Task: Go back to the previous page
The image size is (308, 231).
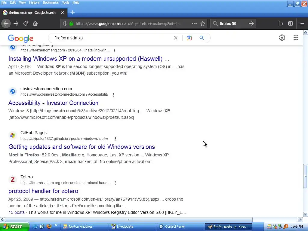Action: (6, 23)
